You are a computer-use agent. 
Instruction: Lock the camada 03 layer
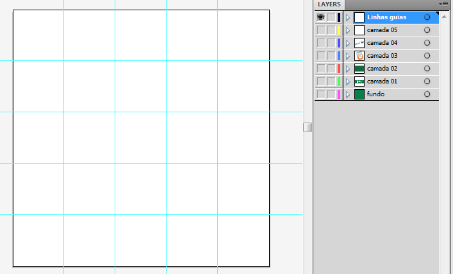(x=331, y=56)
